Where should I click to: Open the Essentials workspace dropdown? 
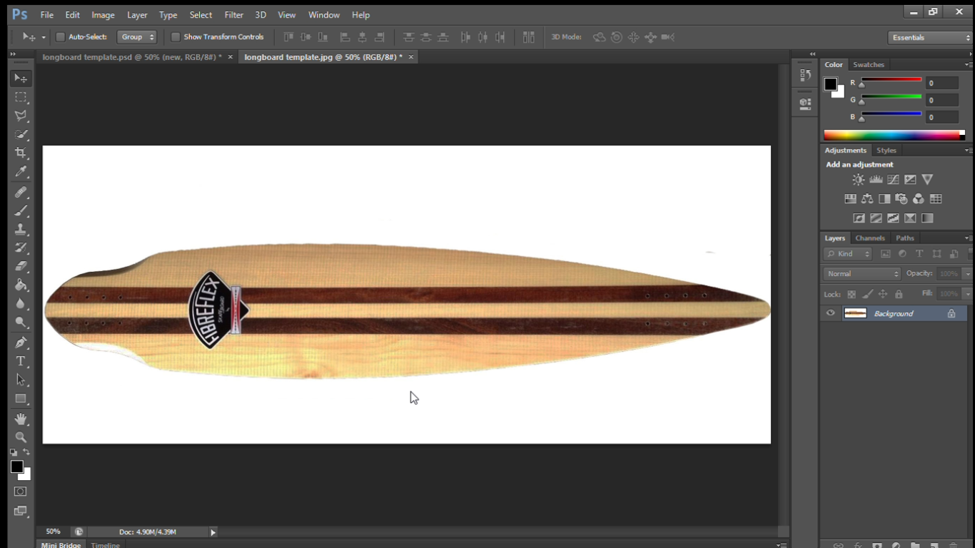click(928, 36)
